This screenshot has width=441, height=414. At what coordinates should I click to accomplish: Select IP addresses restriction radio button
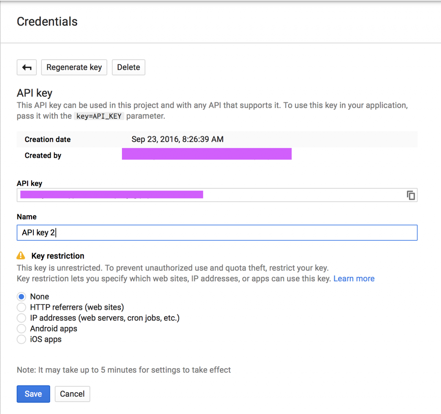(21, 318)
